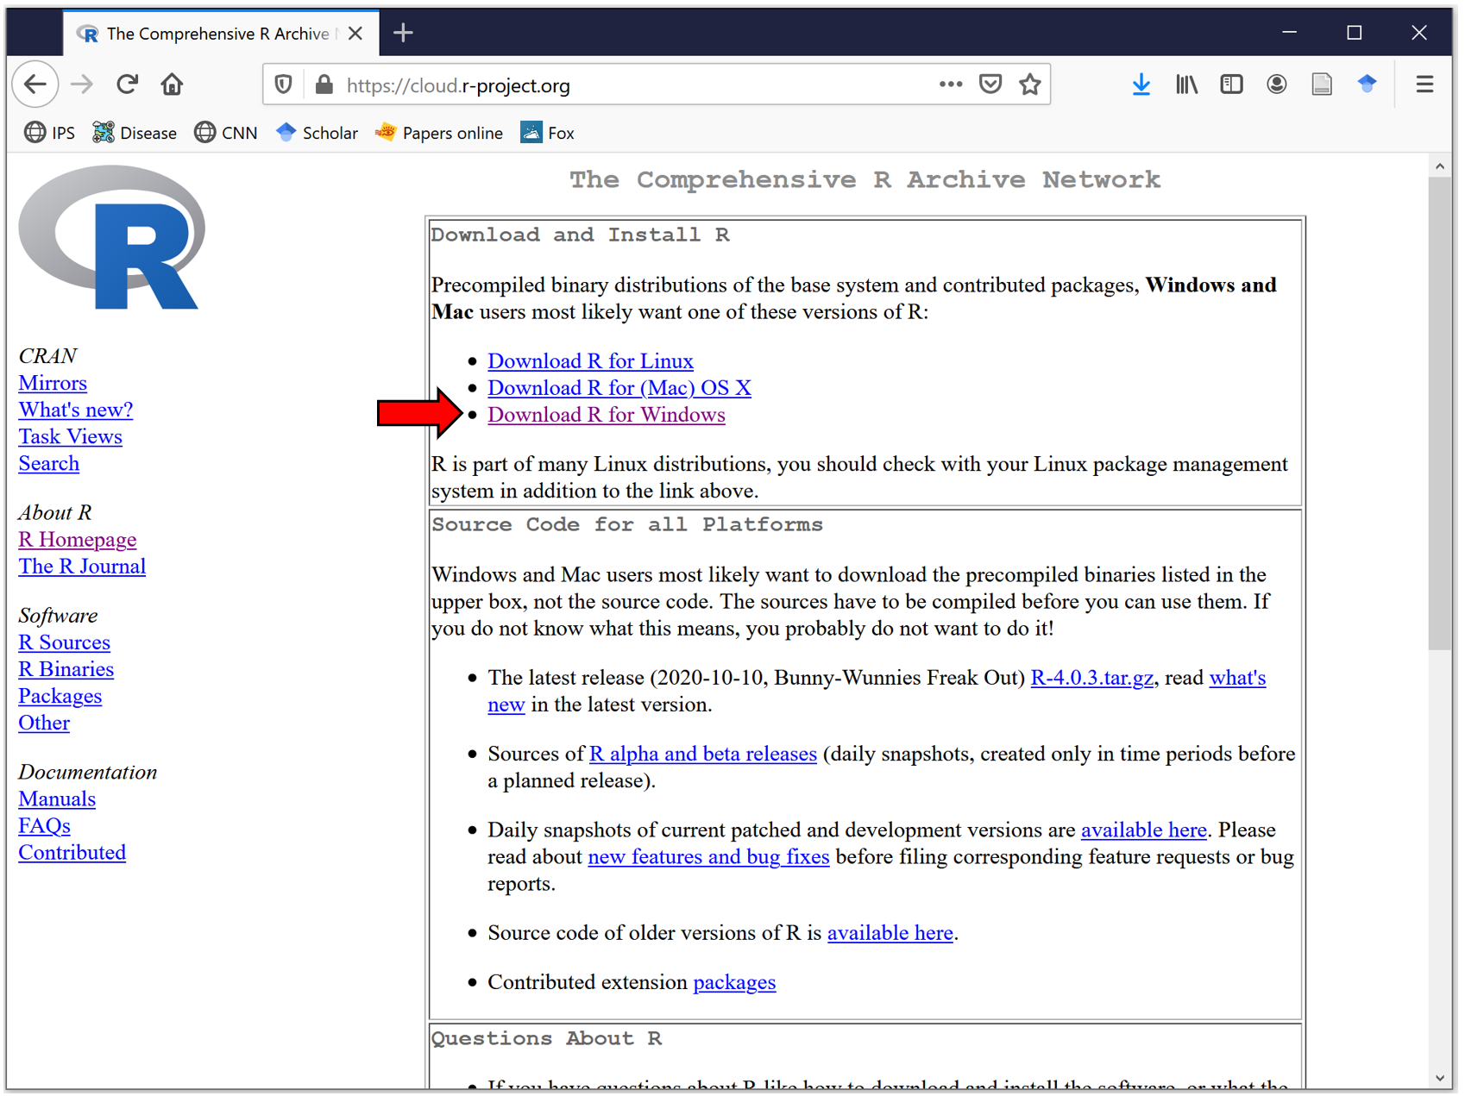Screen dimensions: 1465x1096
Task: Click Download R for Linux
Action: point(591,361)
